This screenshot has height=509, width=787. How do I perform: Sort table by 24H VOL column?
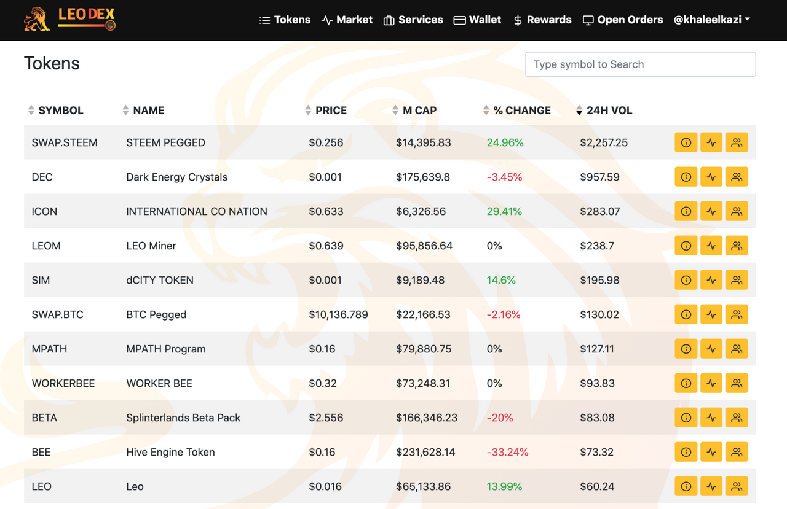[x=604, y=111]
